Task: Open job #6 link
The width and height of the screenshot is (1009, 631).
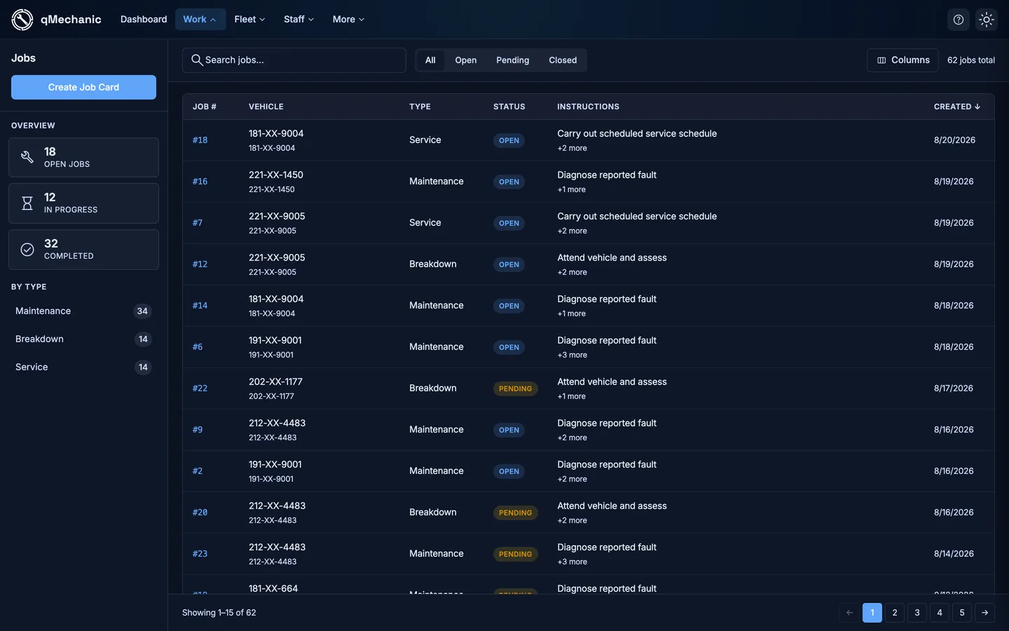Action: (x=198, y=347)
